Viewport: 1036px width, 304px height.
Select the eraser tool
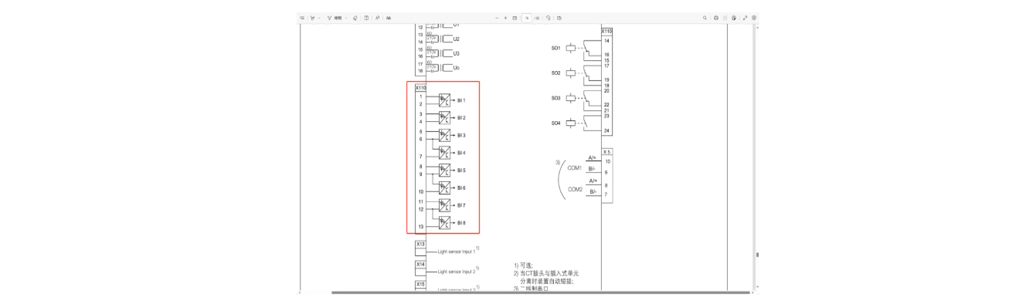355,18
